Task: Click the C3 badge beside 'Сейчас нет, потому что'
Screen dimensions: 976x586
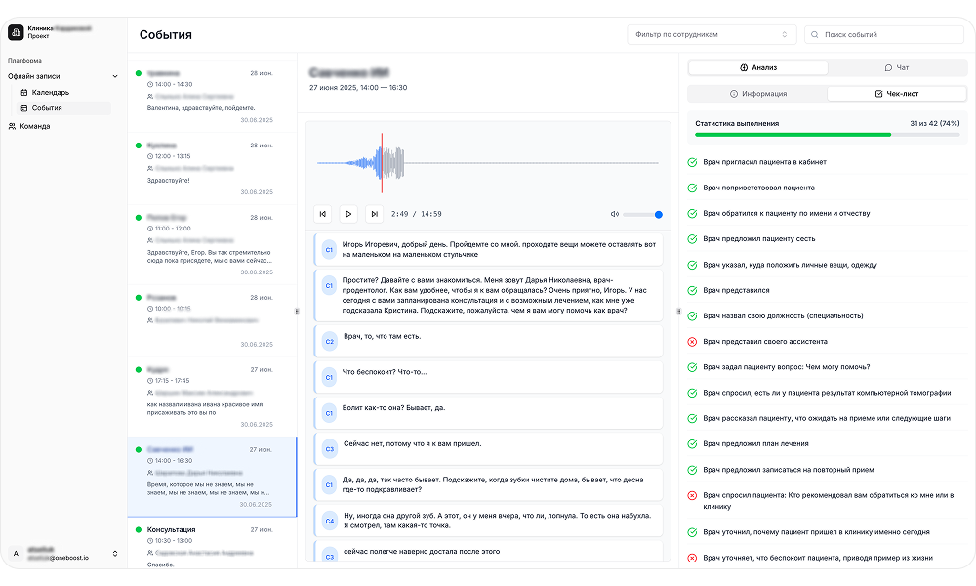Action: [x=329, y=449]
